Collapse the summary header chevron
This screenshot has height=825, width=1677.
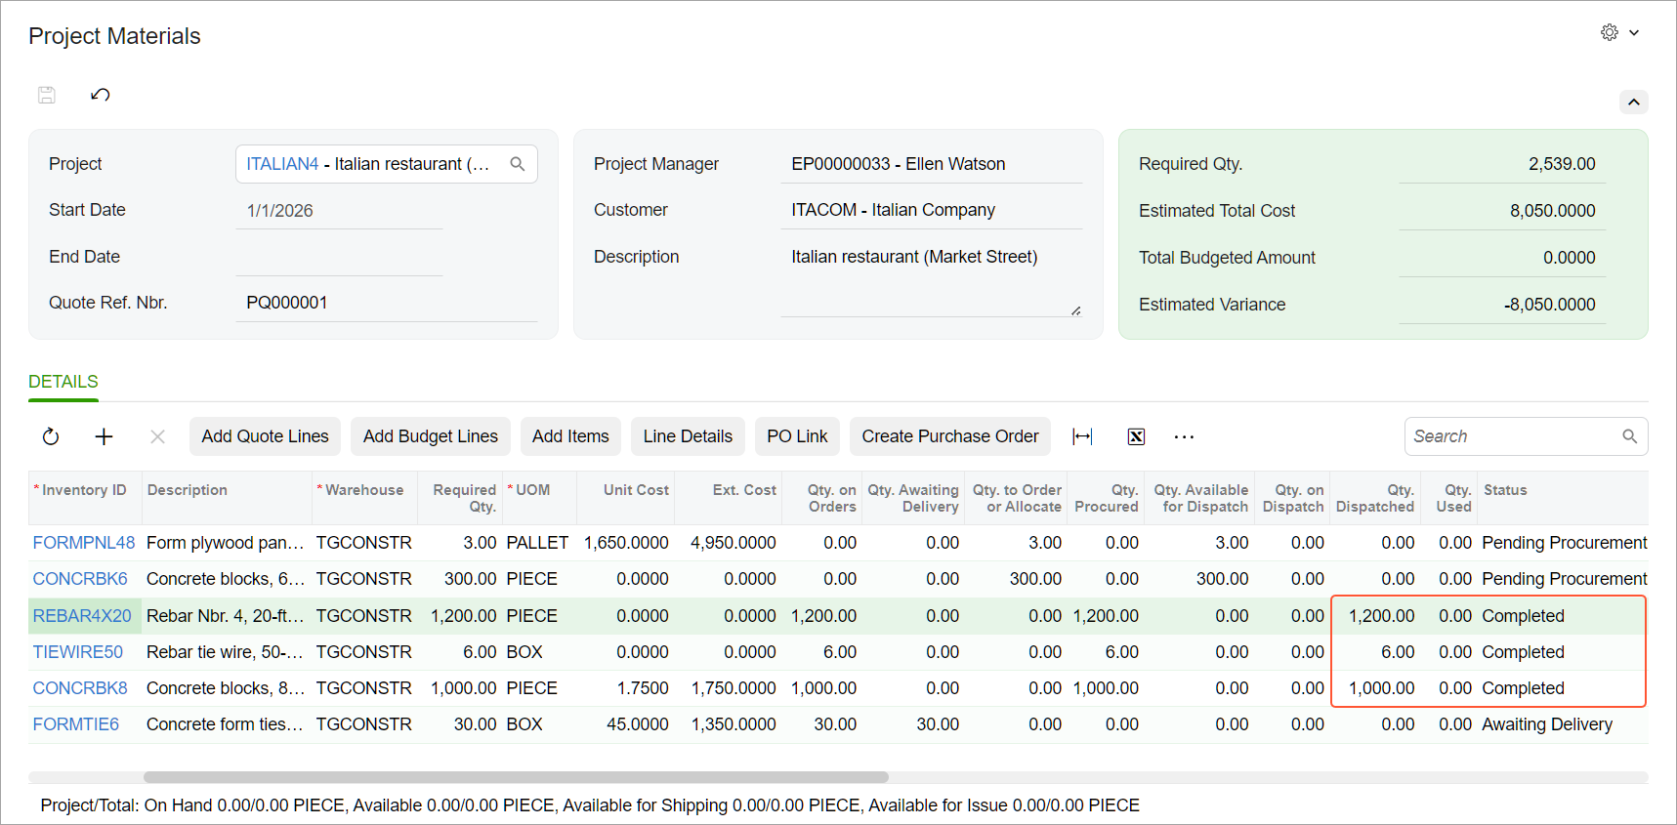[x=1634, y=103]
